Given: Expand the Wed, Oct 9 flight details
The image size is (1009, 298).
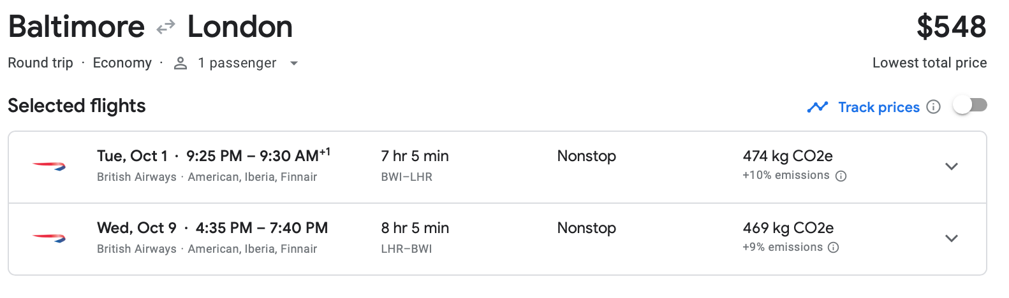Looking at the screenshot, I should [951, 239].
